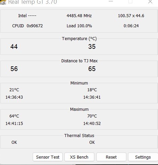The image size is (158, 165).
Task: Click the Sensor Test button
Action: tap(48, 157)
